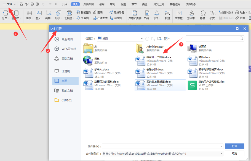
Task: Select WPS云文档 in sidebar
Action: (x=65, y=49)
